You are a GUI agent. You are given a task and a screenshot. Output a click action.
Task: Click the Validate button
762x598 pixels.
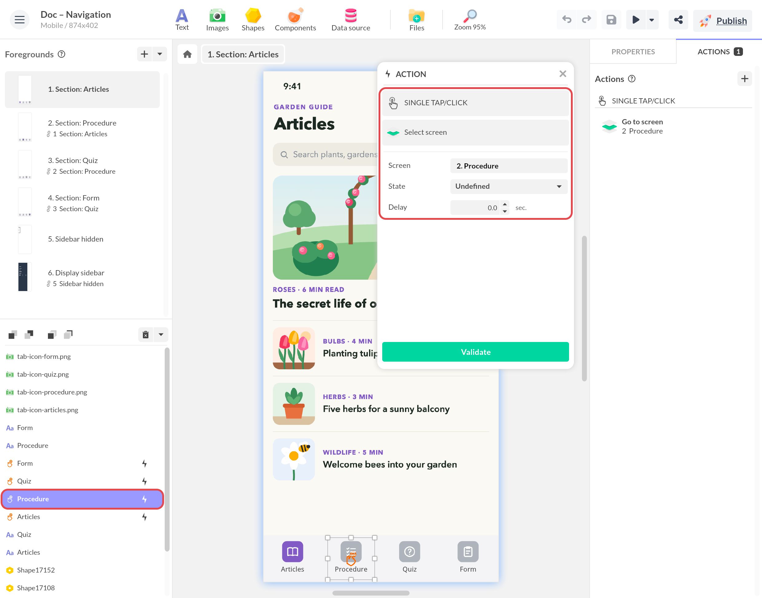point(475,352)
